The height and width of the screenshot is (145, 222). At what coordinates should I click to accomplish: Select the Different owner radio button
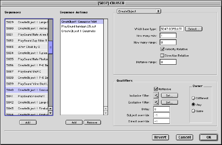point(193,98)
